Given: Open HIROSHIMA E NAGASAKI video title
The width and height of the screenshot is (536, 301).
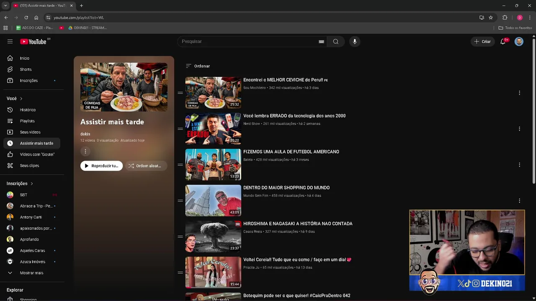Looking at the screenshot, I should point(298,224).
